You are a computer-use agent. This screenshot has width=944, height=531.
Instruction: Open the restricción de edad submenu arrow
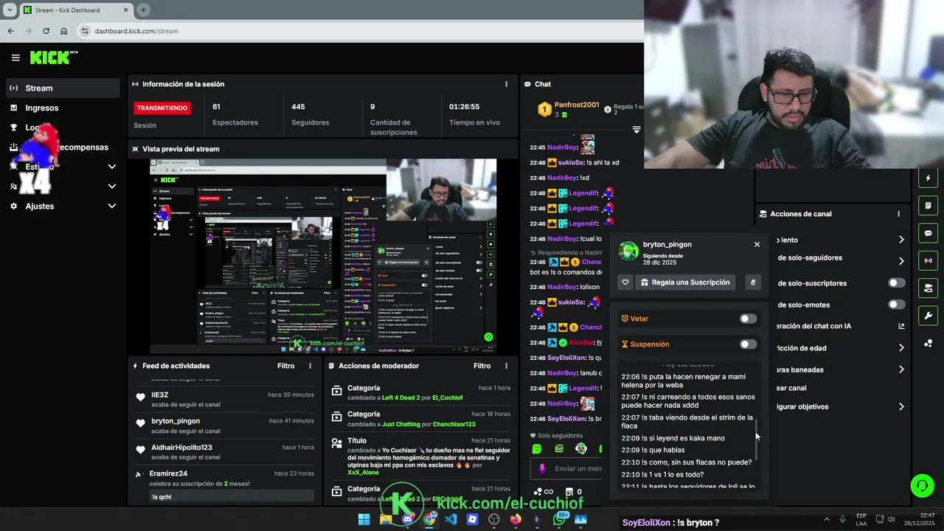click(901, 348)
